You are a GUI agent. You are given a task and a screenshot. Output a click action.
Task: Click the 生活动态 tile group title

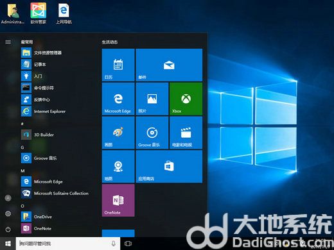[x=110, y=42]
